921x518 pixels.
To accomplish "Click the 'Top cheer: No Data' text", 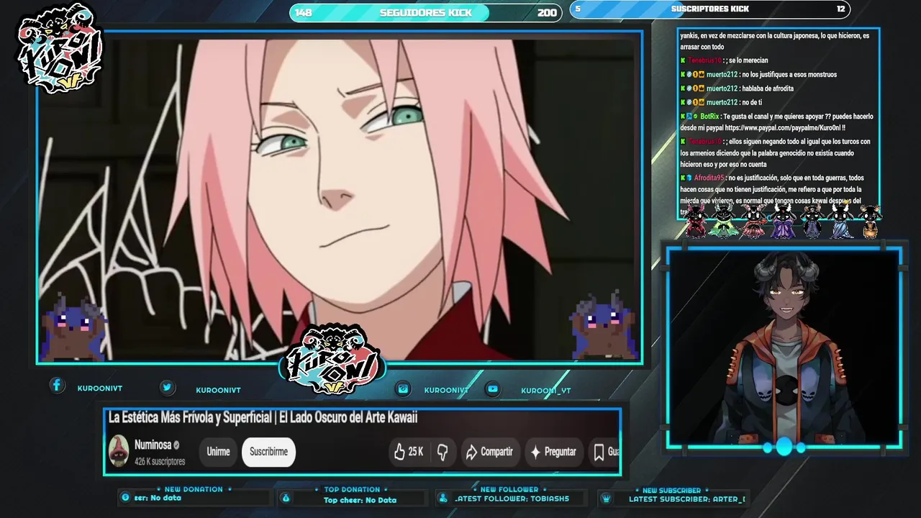I will click(360, 500).
